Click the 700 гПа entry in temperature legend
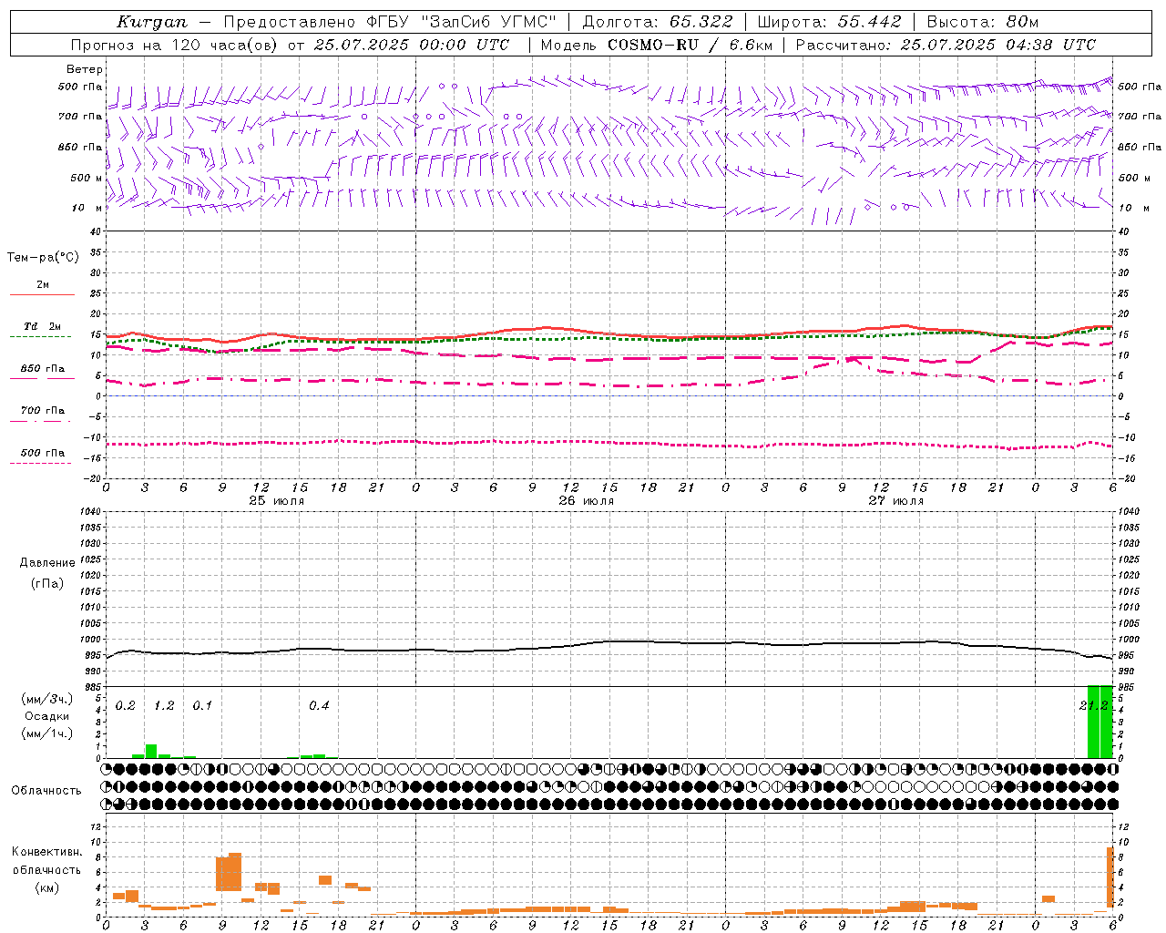Image resolution: width=1166 pixels, height=933 pixels. click(x=43, y=411)
